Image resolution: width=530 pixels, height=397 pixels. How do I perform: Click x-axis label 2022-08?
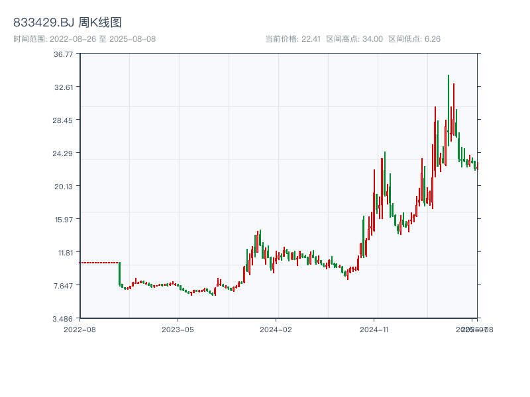pyautogui.click(x=79, y=330)
